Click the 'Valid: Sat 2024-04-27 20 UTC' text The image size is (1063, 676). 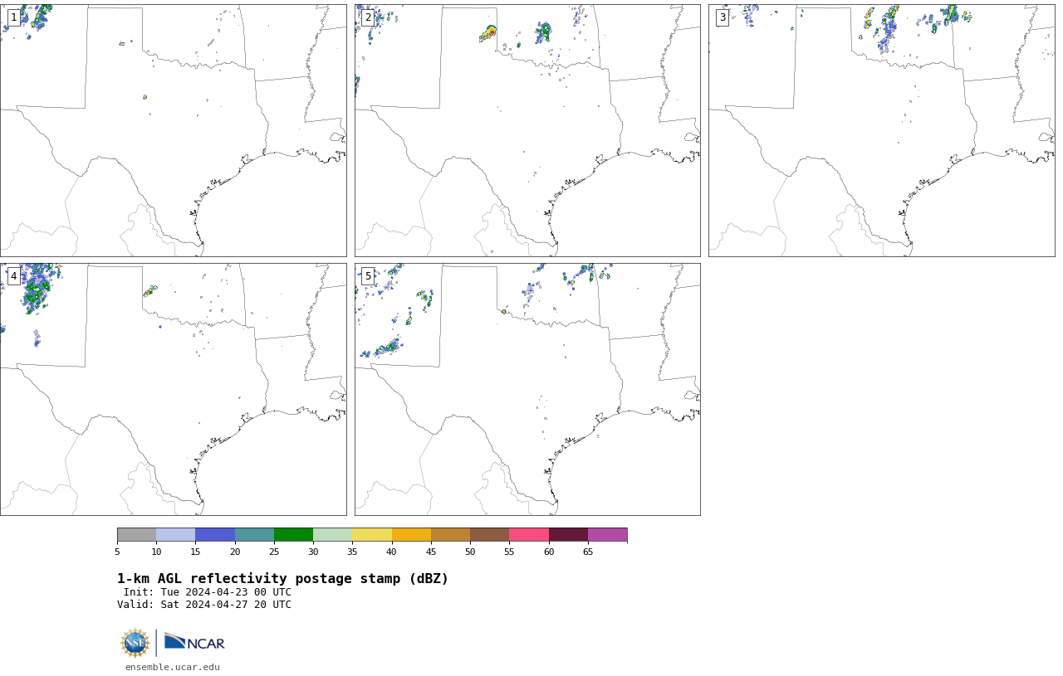204,605
